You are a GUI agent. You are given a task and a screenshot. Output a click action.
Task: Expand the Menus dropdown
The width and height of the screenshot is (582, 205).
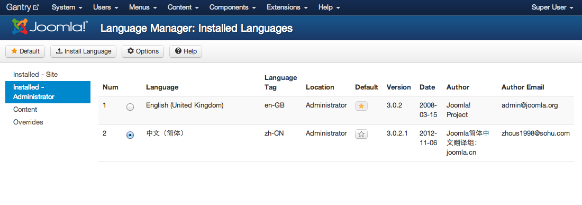tap(143, 7)
